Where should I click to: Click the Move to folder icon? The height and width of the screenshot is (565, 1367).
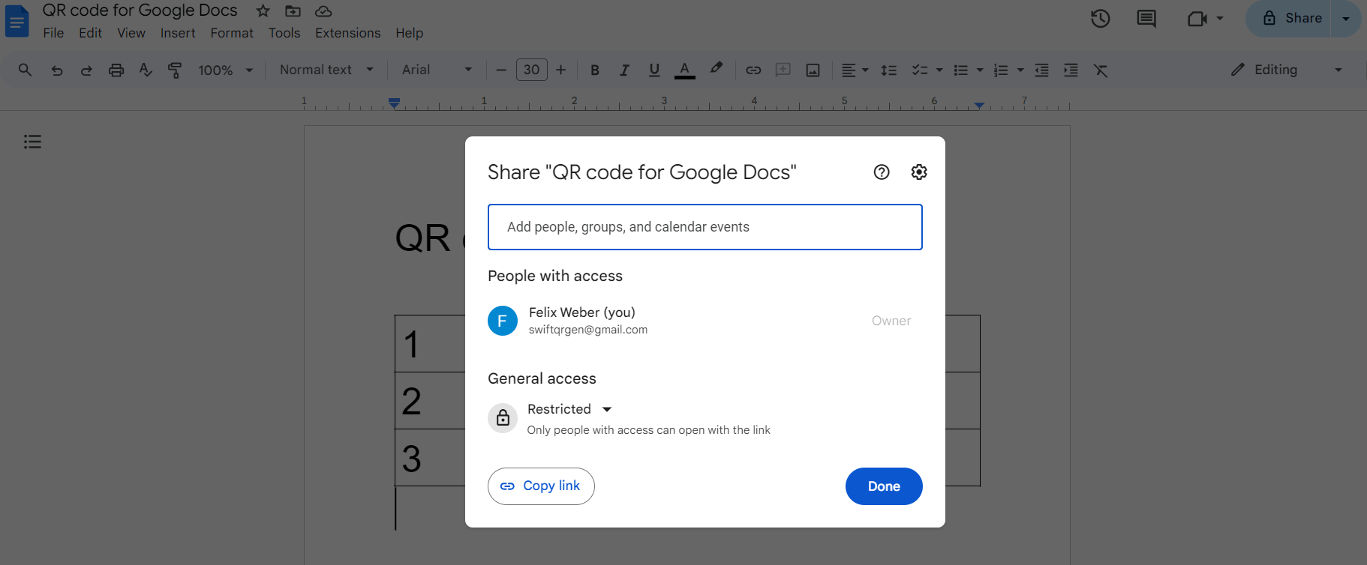(293, 11)
